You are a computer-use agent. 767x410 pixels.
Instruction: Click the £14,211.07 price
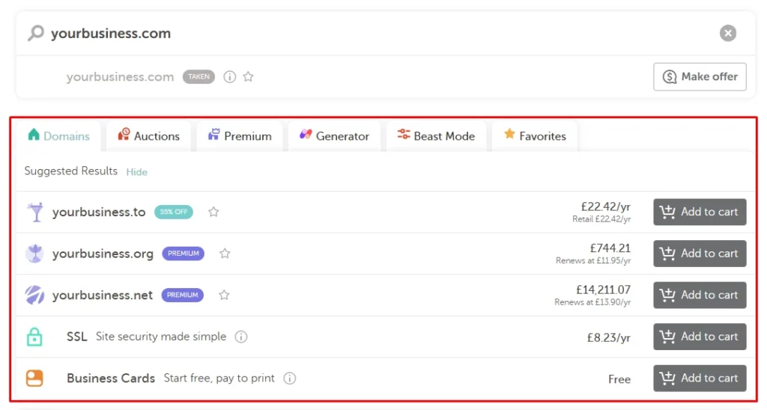(x=603, y=290)
